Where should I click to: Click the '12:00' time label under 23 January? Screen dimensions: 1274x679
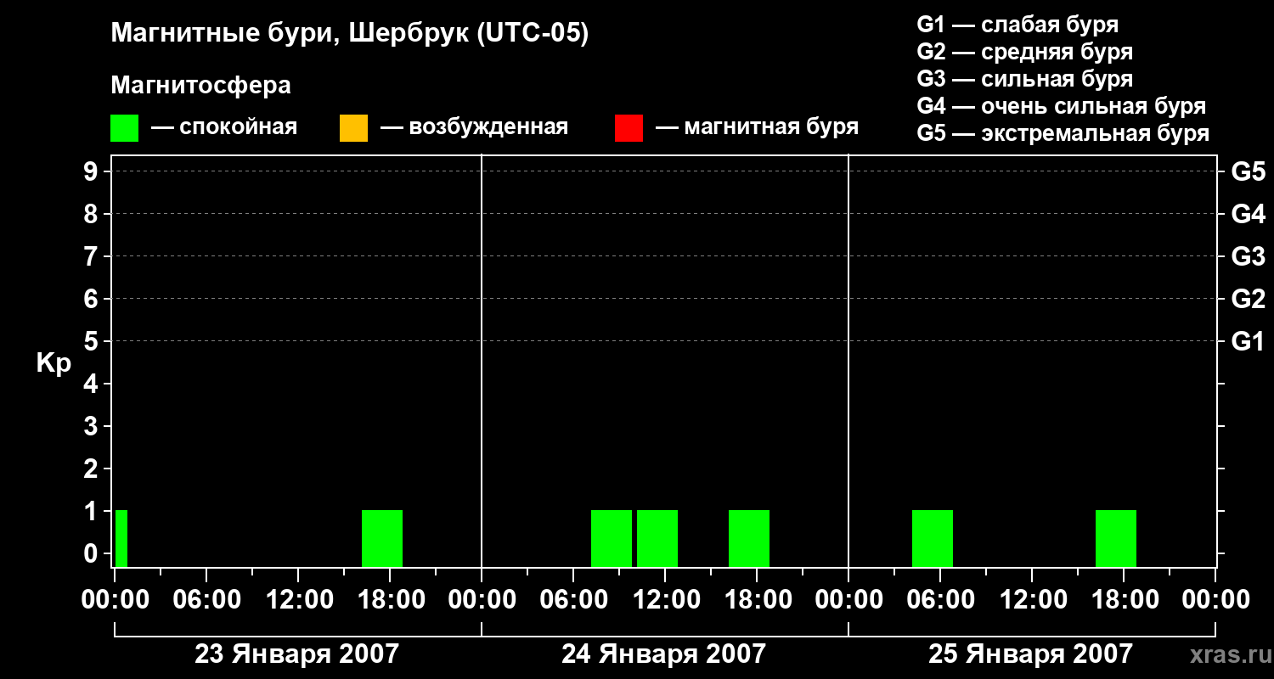click(298, 600)
